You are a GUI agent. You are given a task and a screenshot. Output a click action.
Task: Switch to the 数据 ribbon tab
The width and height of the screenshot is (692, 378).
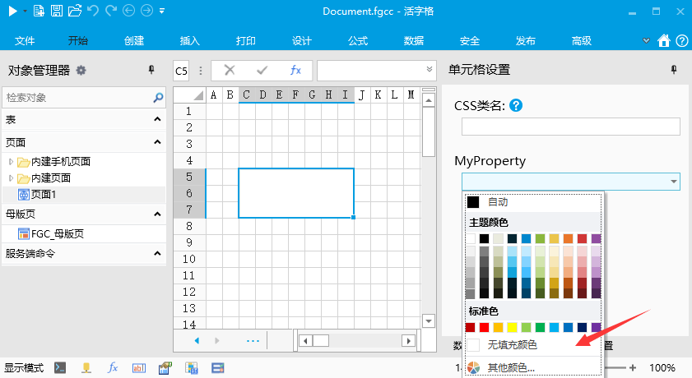pos(414,41)
